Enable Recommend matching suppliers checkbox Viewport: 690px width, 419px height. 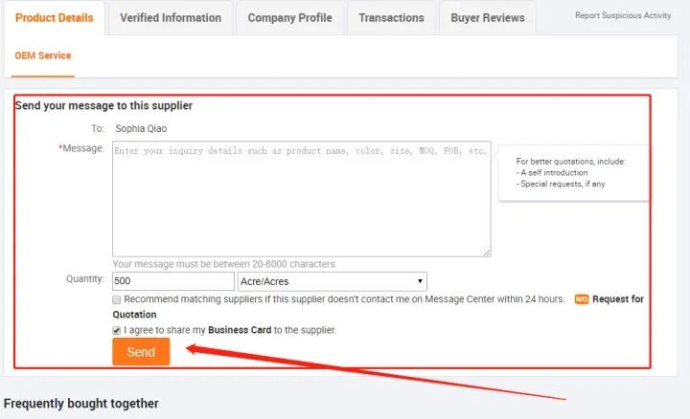click(x=117, y=300)
